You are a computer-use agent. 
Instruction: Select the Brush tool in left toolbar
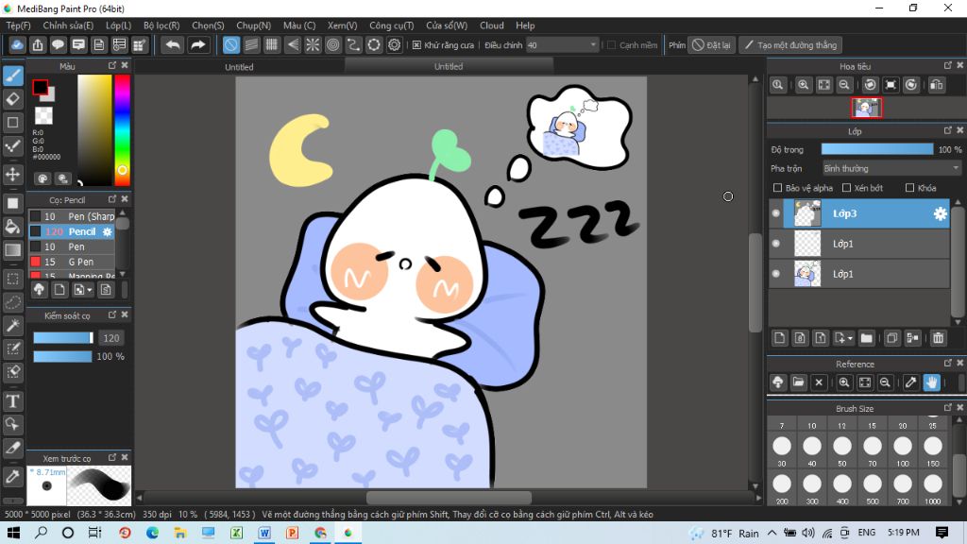click(x=13, y=76)
